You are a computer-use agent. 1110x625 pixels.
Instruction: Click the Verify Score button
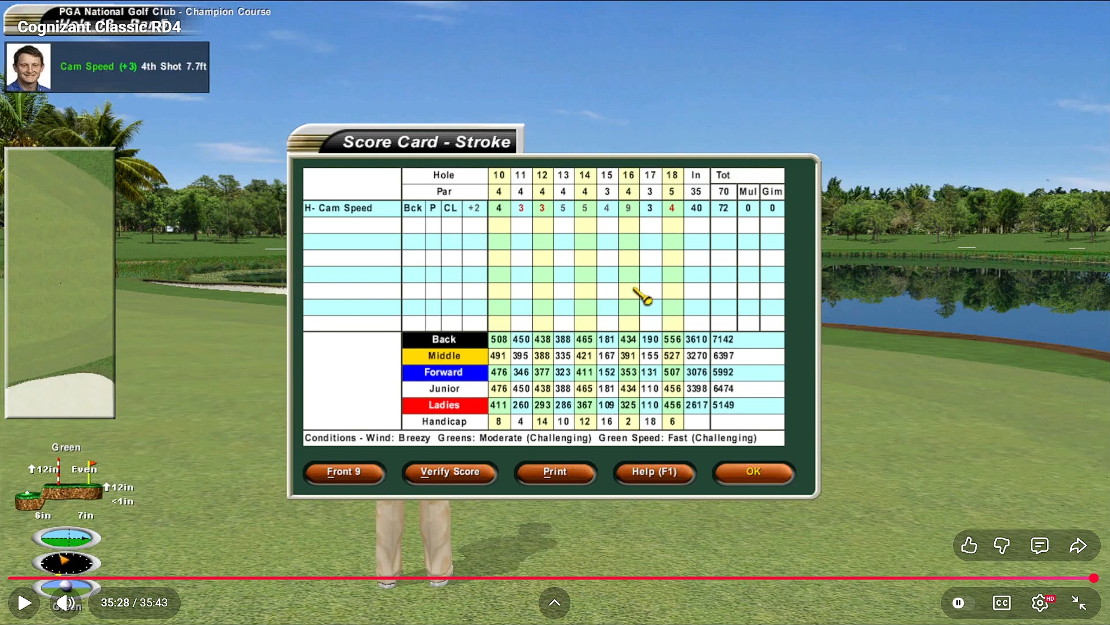(x=450, y=472)
